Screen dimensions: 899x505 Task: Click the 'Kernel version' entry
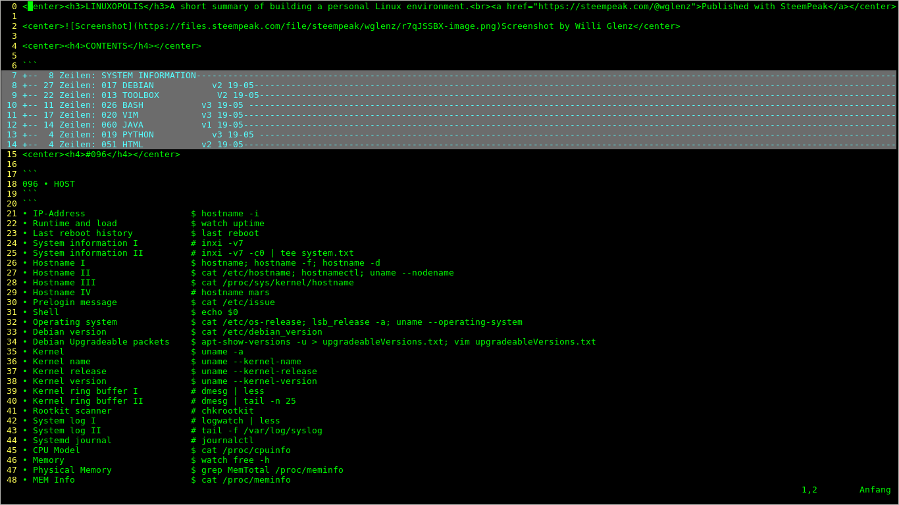click(70, 381)
